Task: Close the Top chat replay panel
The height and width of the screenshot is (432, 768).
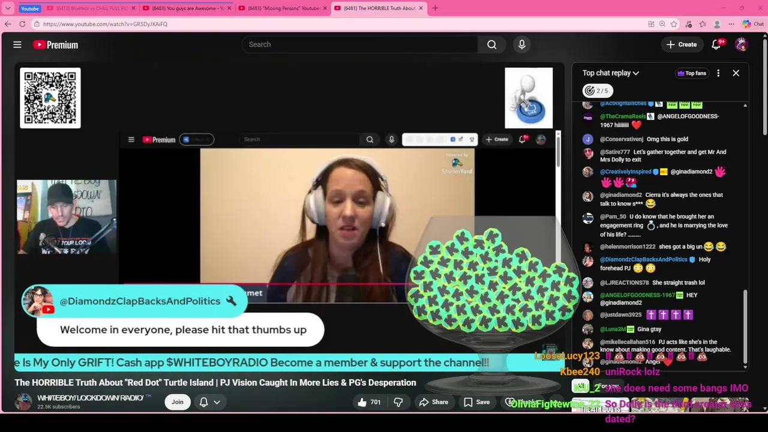Action: point(736,73)
